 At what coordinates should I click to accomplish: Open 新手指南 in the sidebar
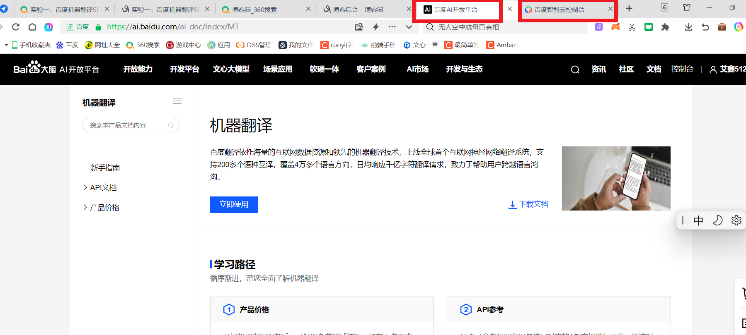(105, 168)
